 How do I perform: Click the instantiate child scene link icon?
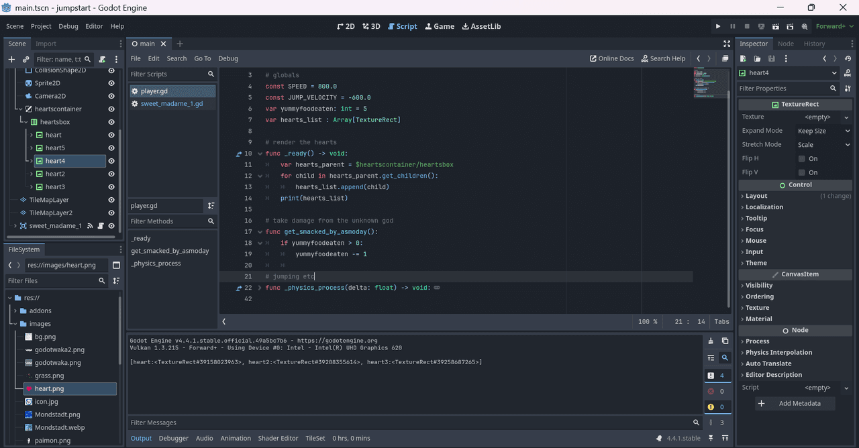[26, 59]
